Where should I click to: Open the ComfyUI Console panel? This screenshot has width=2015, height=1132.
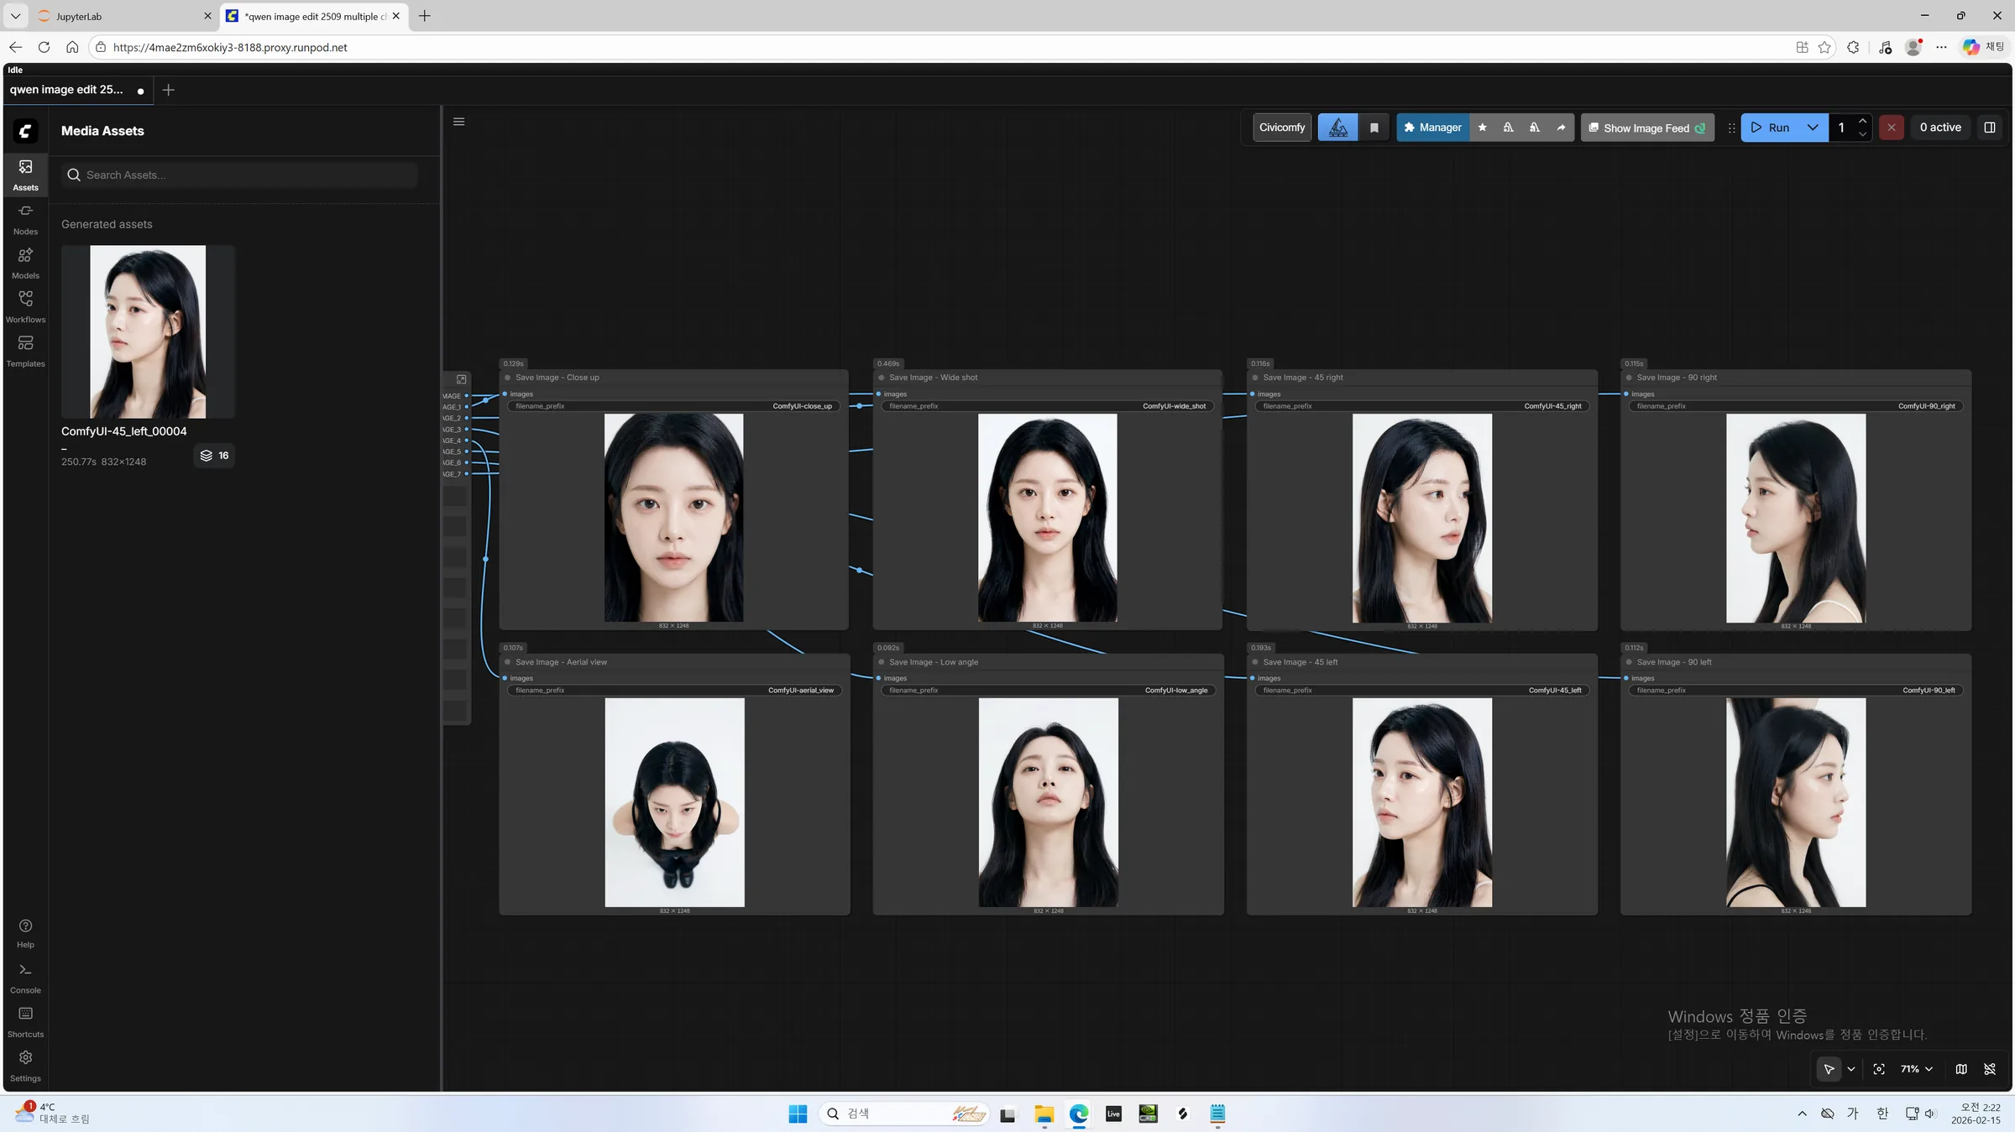point(25,976)
